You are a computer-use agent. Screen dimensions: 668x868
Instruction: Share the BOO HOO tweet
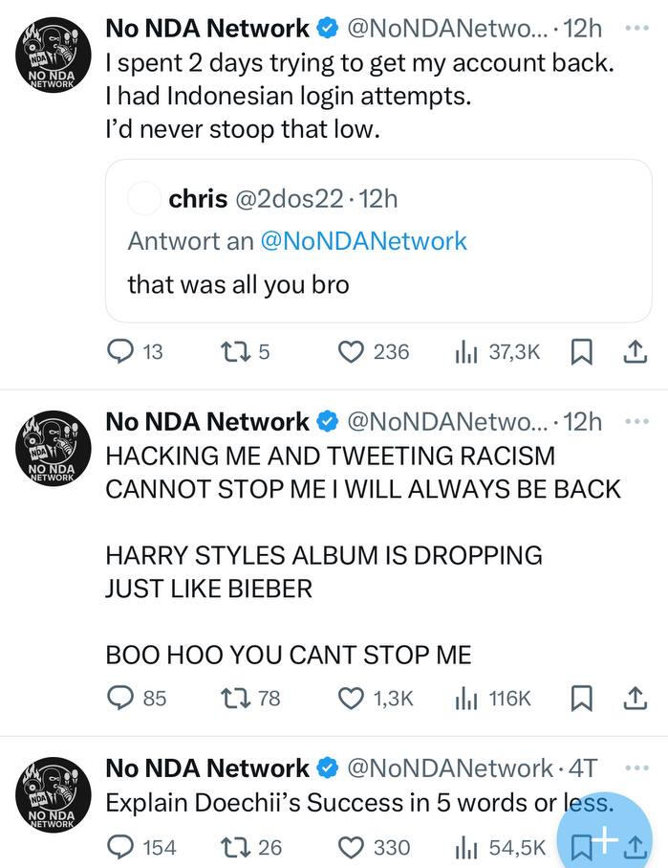pyautogui.click(x=633, y=699)
